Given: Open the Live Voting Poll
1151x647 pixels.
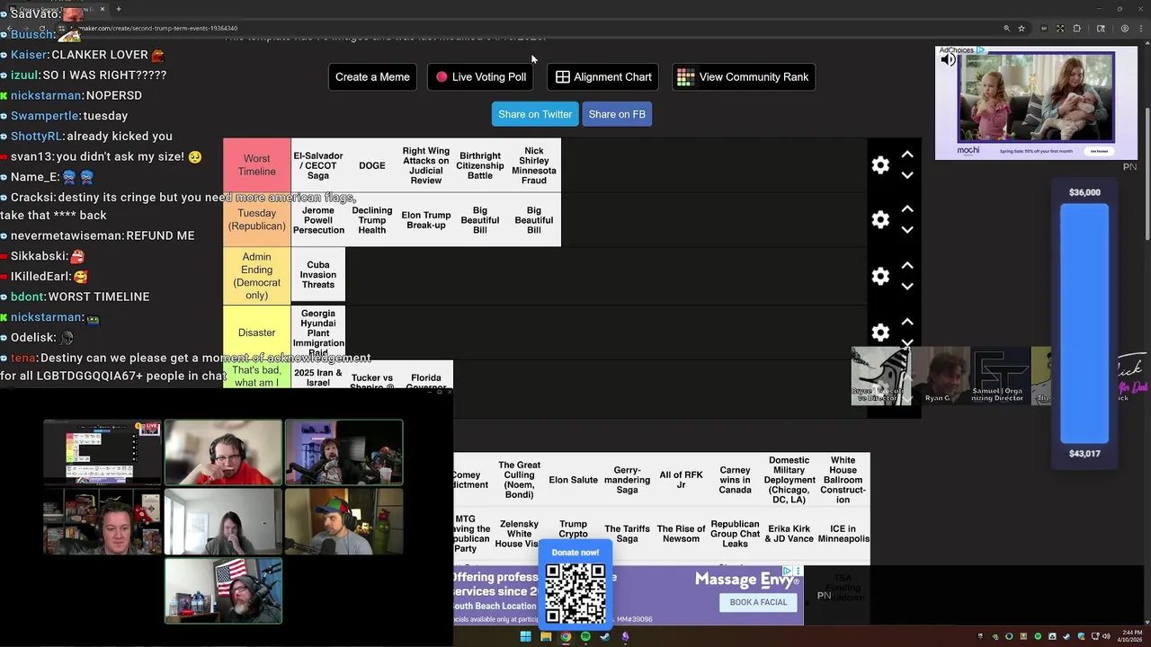Looking at the screenshot, I should click(480, 76).
